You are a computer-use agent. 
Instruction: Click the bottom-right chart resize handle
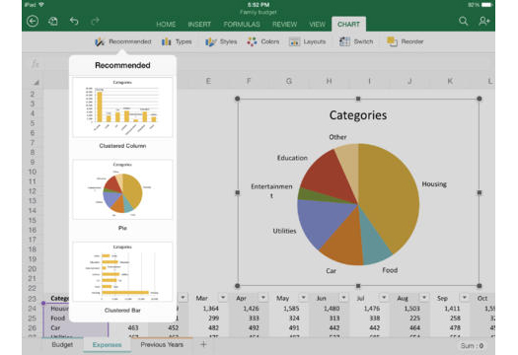tap(480, 286)
